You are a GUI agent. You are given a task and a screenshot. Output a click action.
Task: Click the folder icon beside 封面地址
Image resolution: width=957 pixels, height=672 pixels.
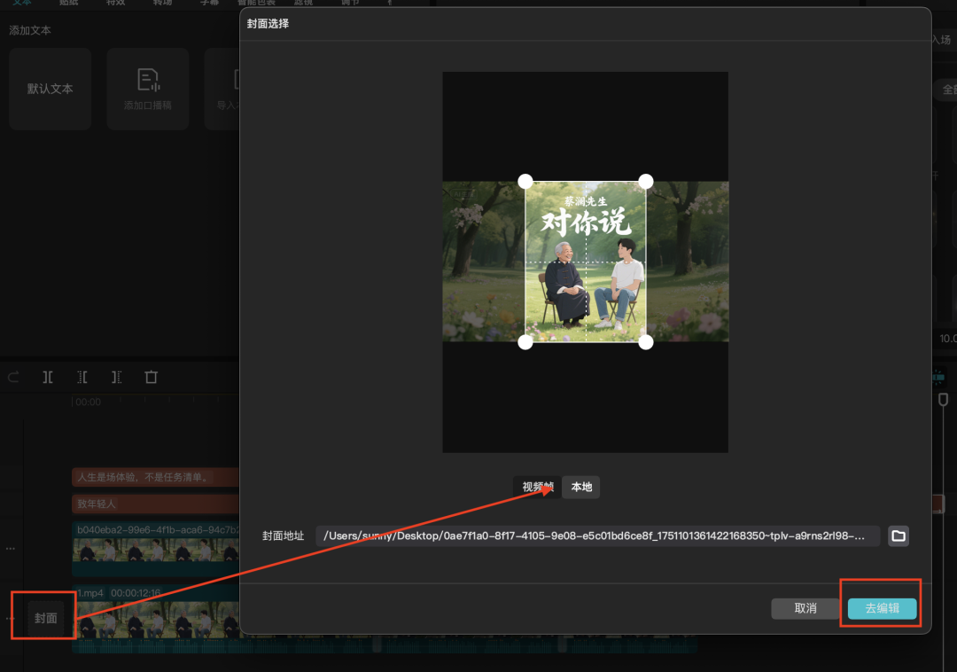(898, 535)
